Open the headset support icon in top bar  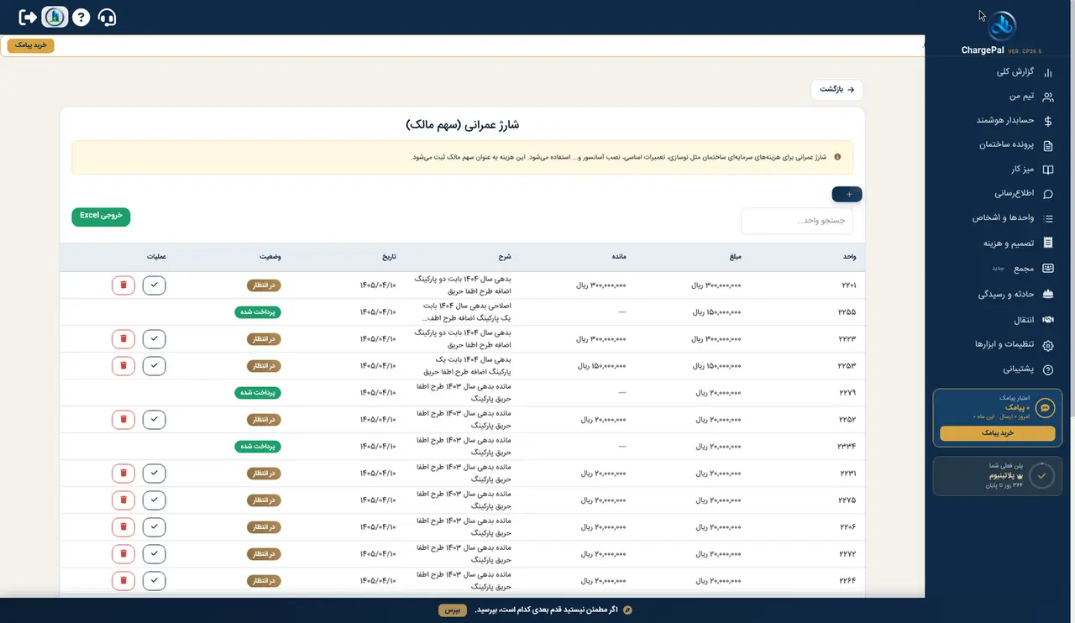point(107,17)
